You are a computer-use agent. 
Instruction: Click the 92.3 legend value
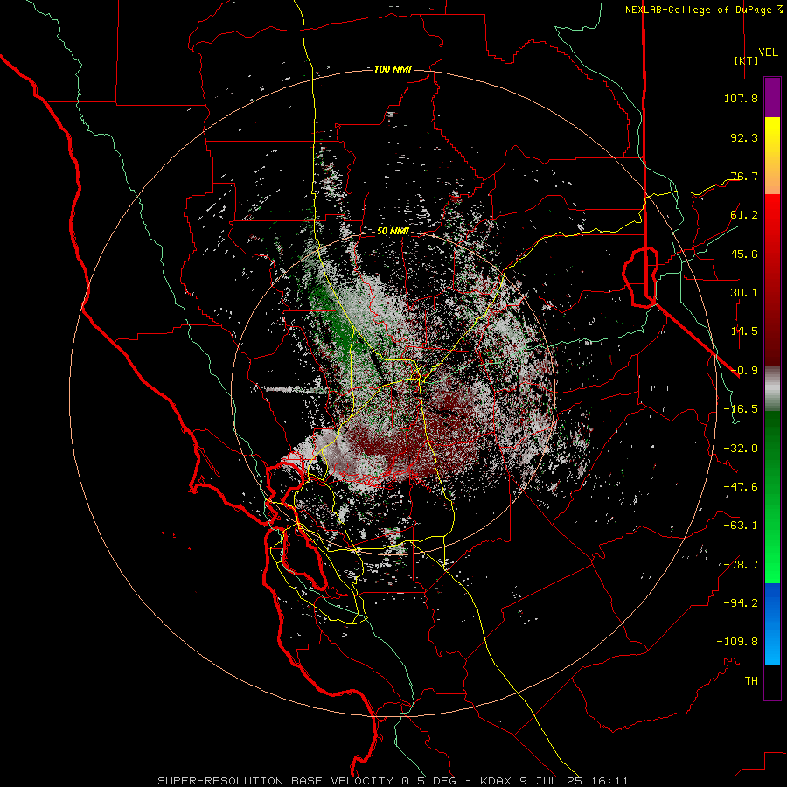(744, 137)
